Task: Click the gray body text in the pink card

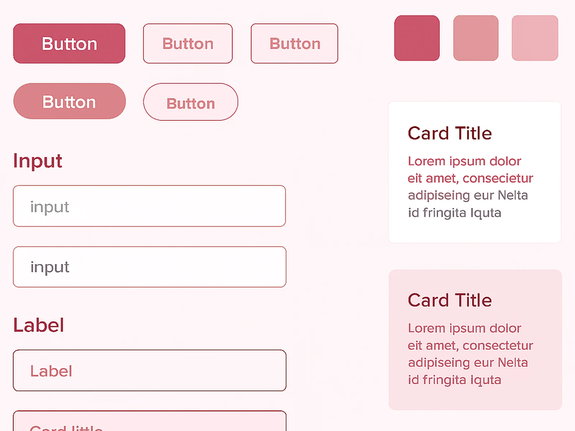Action: (x=467, y=363)
